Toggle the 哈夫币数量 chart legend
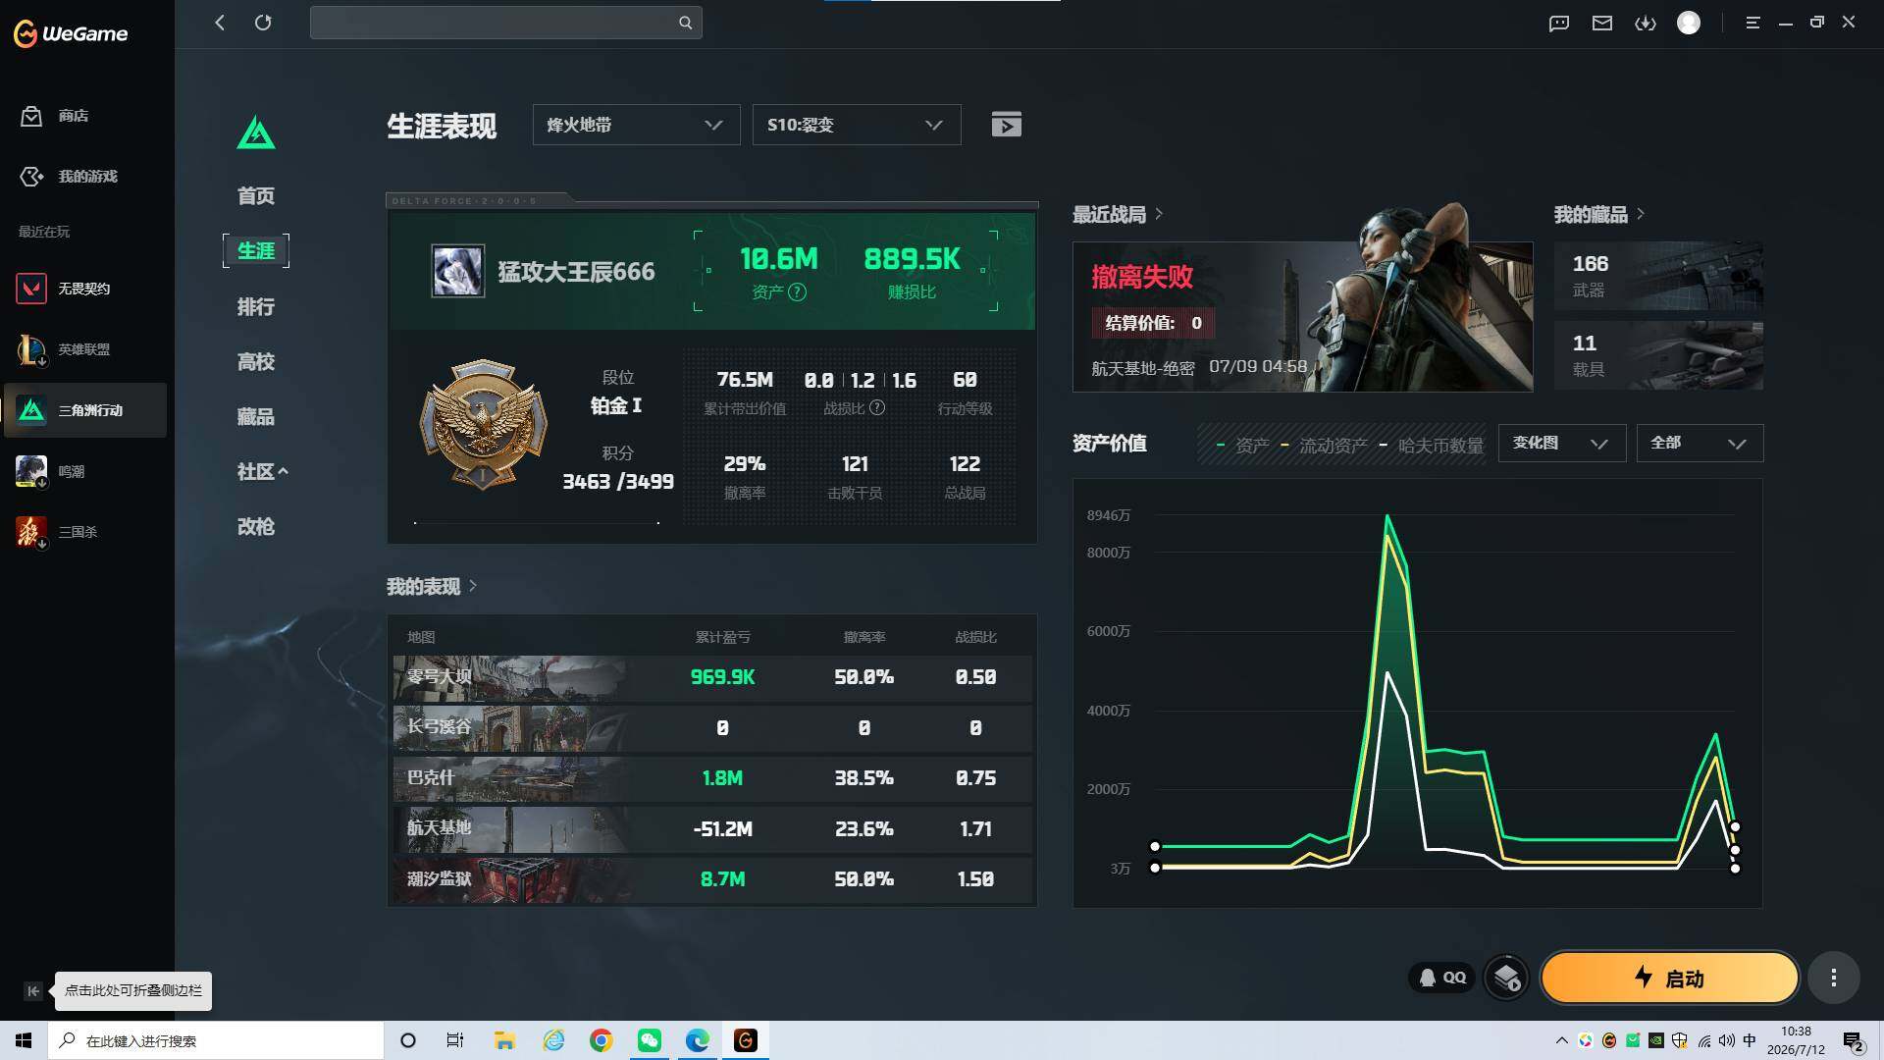The width and height of the screenshot is (1884, 1060). coord(1431,446)
